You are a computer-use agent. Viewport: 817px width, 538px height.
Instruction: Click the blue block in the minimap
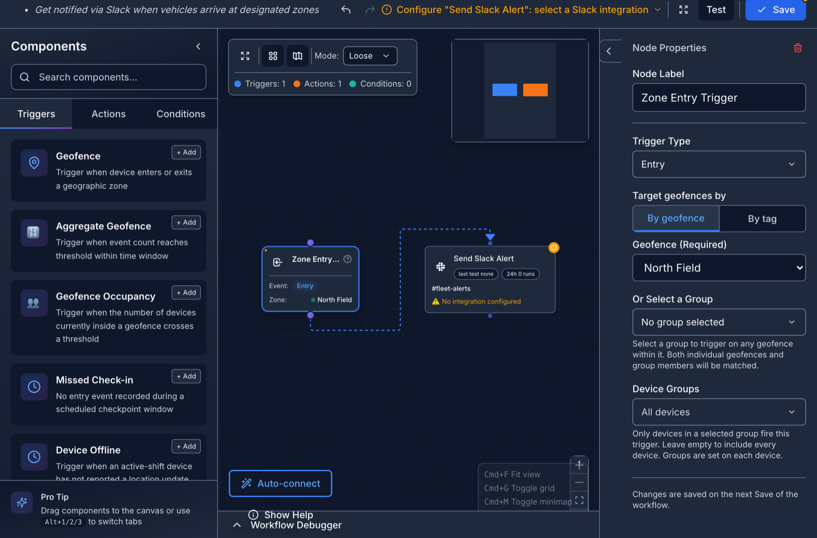coord(504,90)
